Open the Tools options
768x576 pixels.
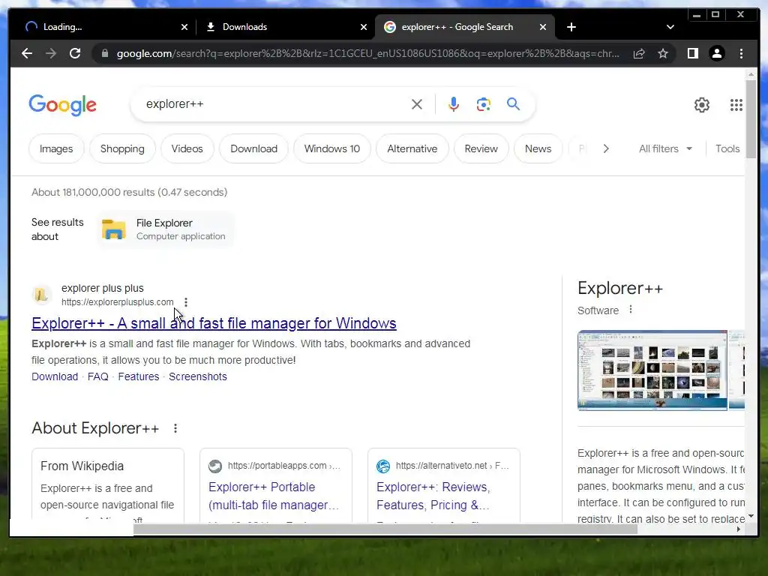pyautogui.click(x=727, y=148)
